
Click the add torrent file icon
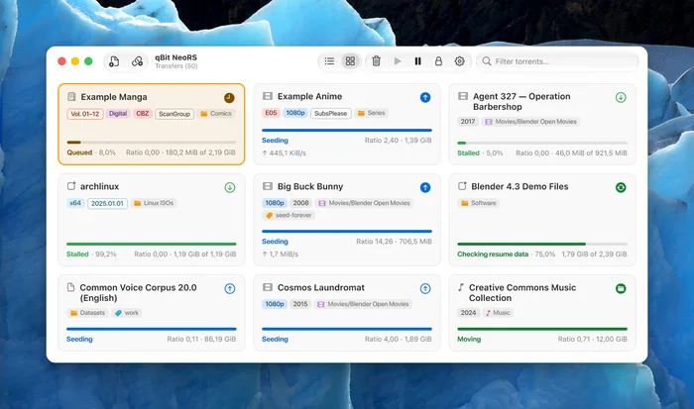114,61
